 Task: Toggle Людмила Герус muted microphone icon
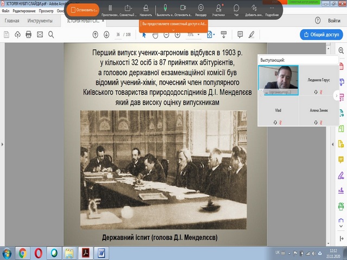[x=321, y=92]
